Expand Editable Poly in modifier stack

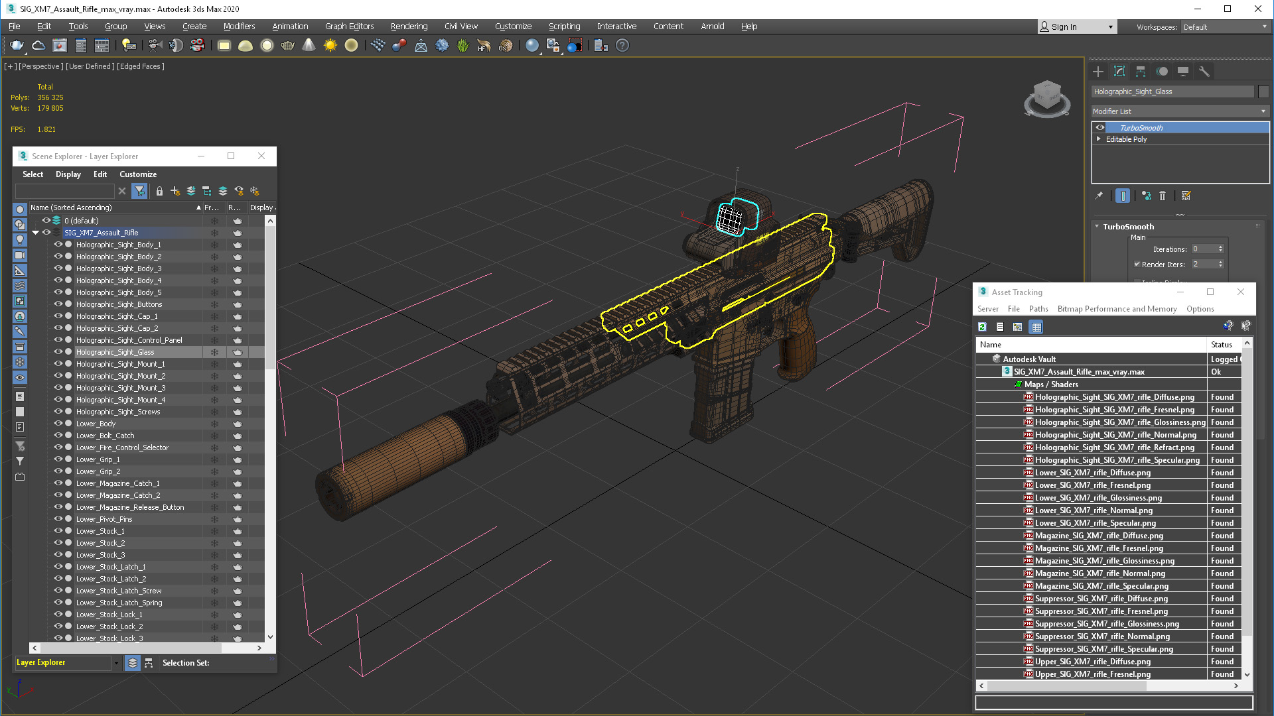tap(1099, 139)
